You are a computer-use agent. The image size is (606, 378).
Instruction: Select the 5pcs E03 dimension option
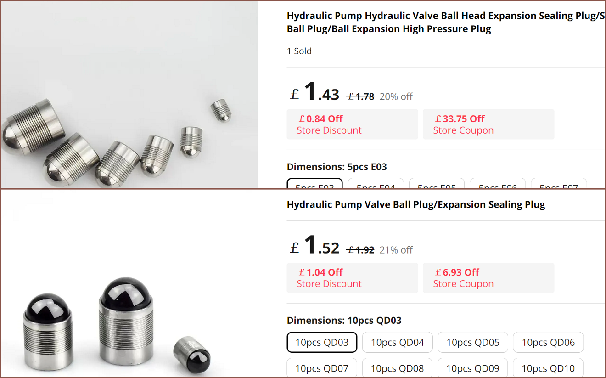point(314,184)
